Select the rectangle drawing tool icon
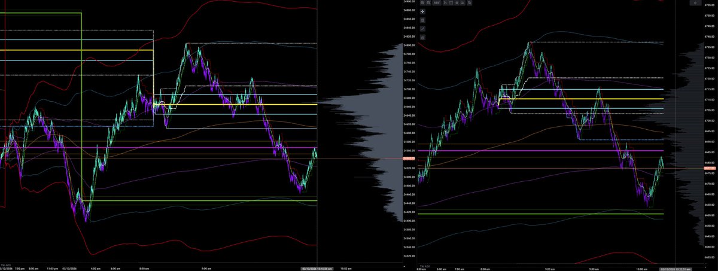This screenshot has width=718, height=271. click(451, 3)
